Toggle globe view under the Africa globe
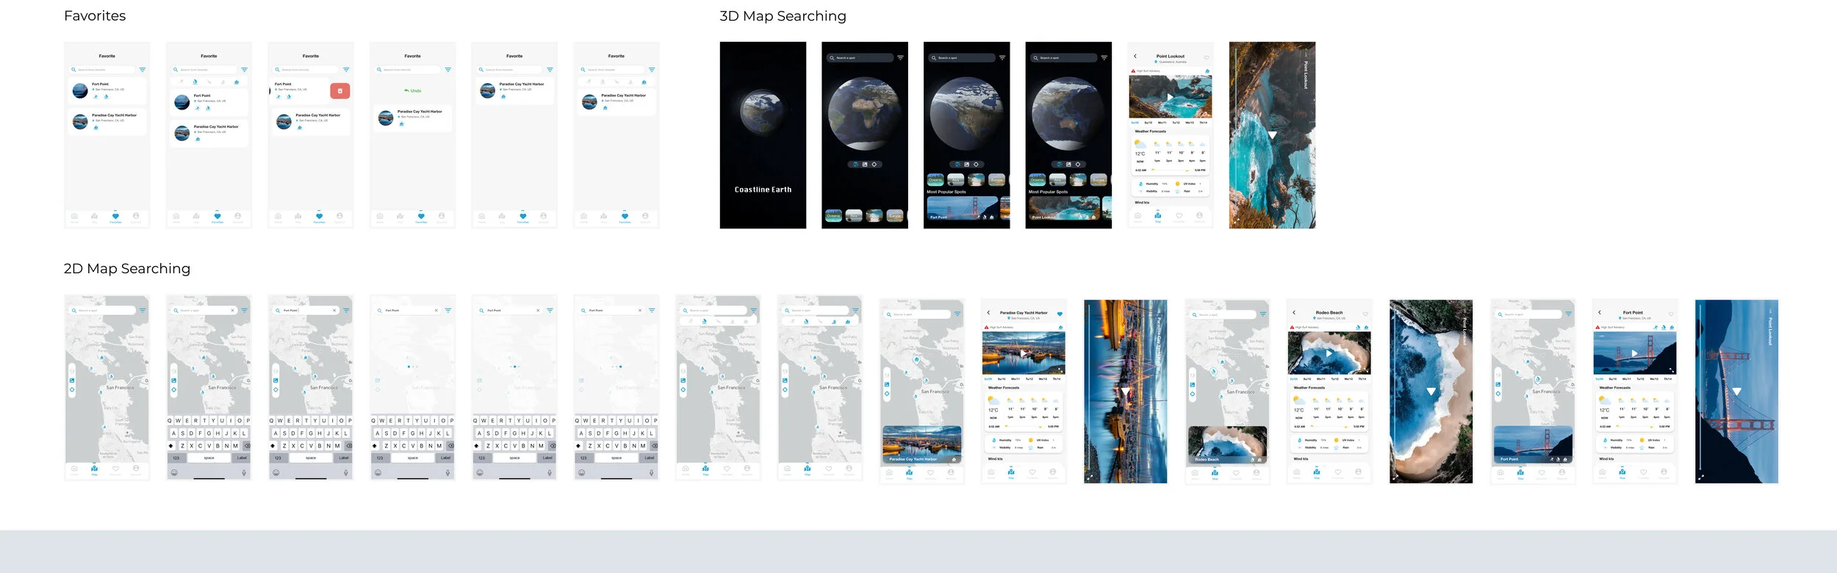The image size is (1837, 573). pyautogui.click(x=856, y=164)
